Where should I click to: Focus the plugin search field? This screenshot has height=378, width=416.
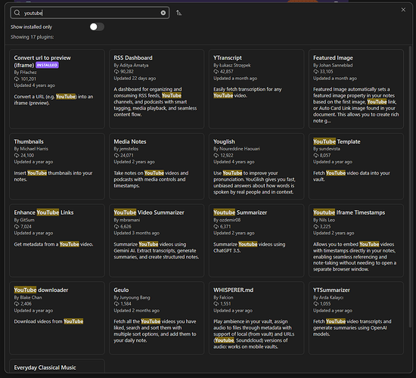point(90,13)
